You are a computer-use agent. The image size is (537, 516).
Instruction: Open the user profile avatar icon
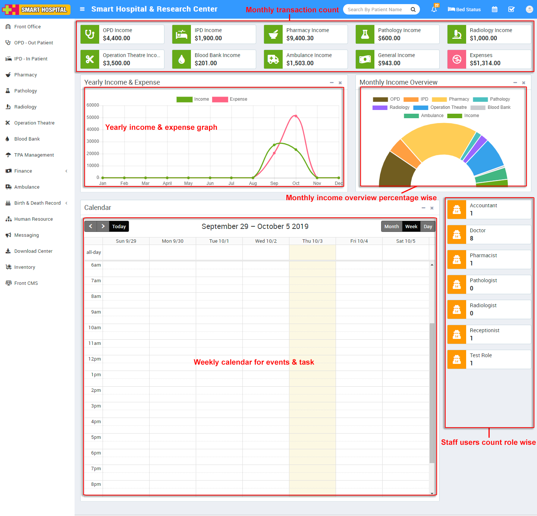click(529, 9)
